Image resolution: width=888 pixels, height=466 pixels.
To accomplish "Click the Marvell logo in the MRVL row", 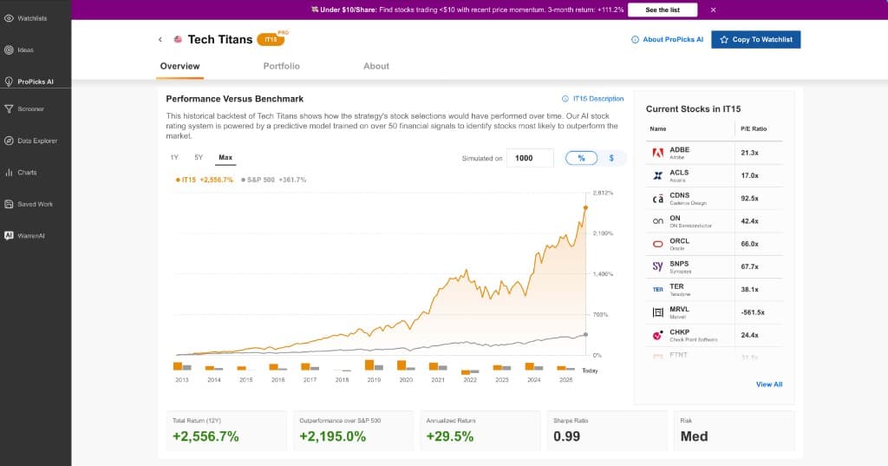I will coord(657,312).
